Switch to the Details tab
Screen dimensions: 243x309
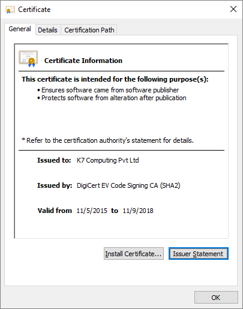point(47,30)
